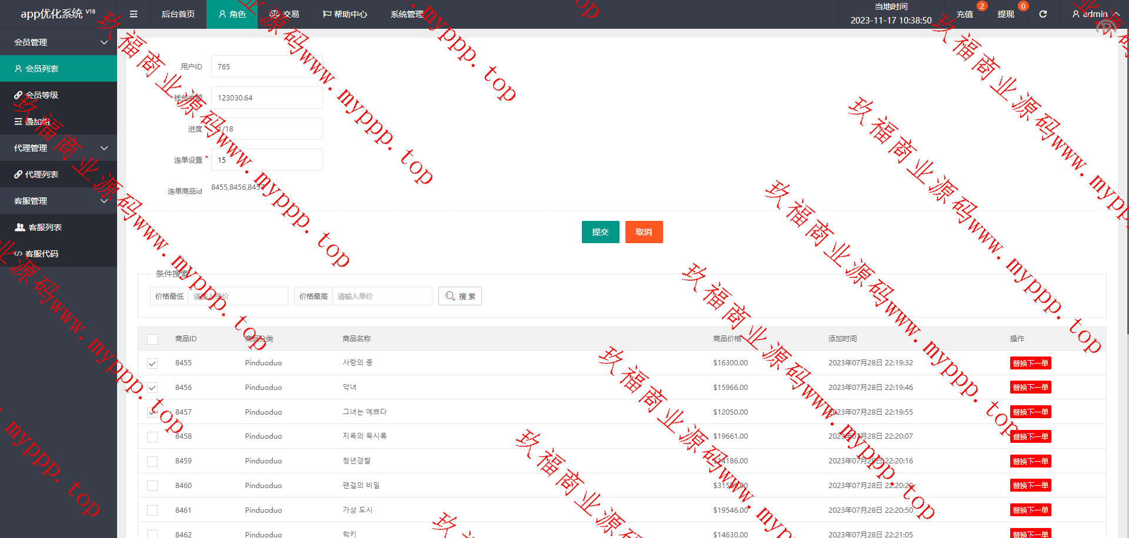The height and width of the screenshot is (538, 1129).
Task: Open the 帮助中心 menu
Action: click(345, 14)
